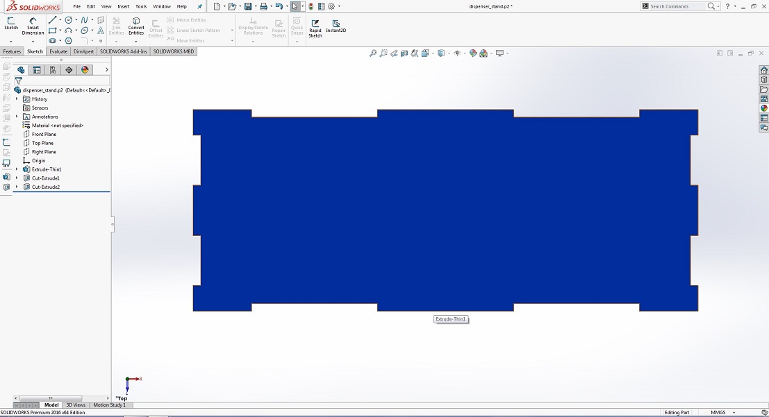Select the Corner Rectangle tool
Viewport: 769px width, 417px height.
(x=53, y=31)
